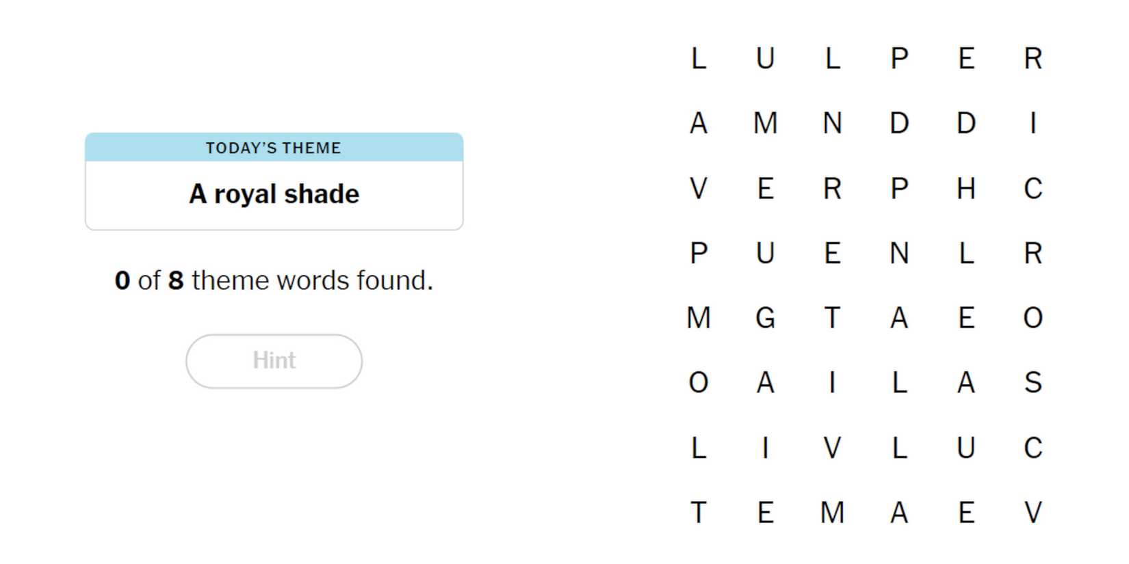Tap the T between G and A
The image size is (1129, 564).
pos(832,318)
